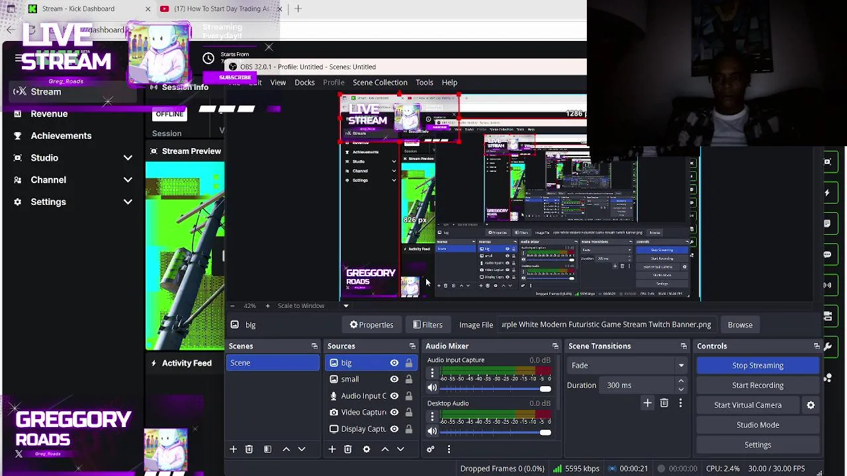Pop out the Controls dock

817,346
